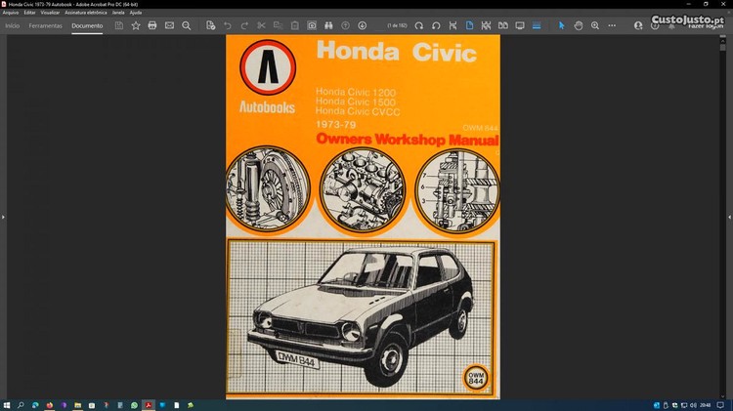The width and height of the screenshot is (733, 411).
Task: Go to the next page arrow
Action: pyautogui.click(x=363, y=25)
